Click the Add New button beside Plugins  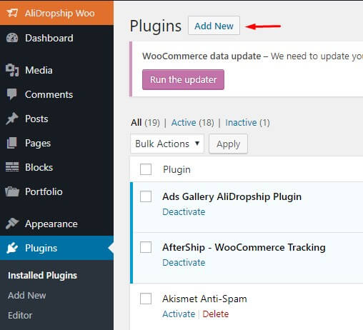click(214, 26)
